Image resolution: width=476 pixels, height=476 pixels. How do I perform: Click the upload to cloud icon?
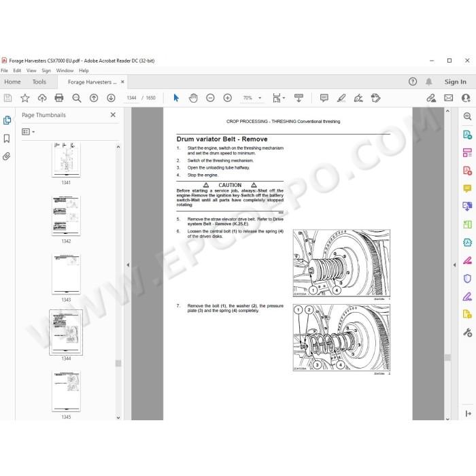coord(42,98)
